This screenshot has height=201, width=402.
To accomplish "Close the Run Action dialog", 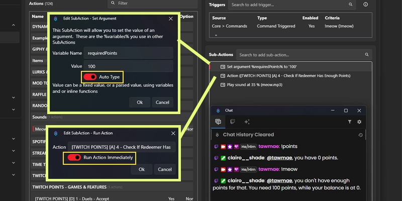I will [173, 133].
